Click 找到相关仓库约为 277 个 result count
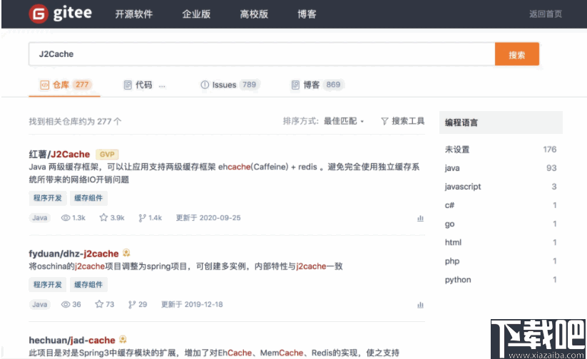Screen dimensions: 587x359 75,122
